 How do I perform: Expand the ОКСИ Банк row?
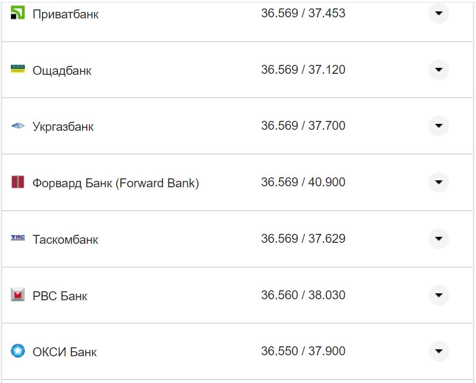point(438,351)
